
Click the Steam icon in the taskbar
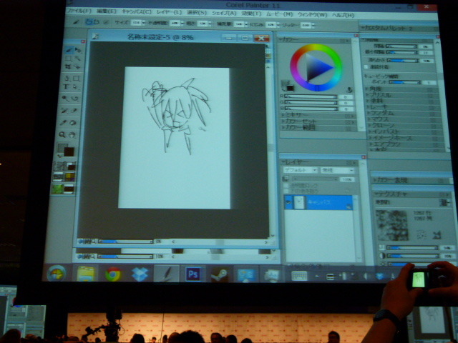click(219, 274)
